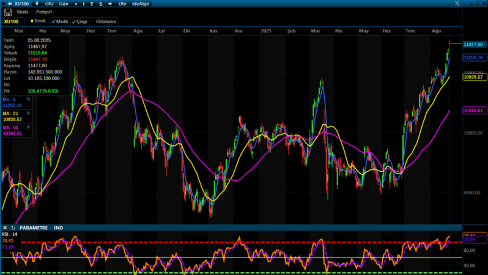Click the ideAlgo button
The width and height of the screenshot is (488, 275).
(x=140, y=4)
